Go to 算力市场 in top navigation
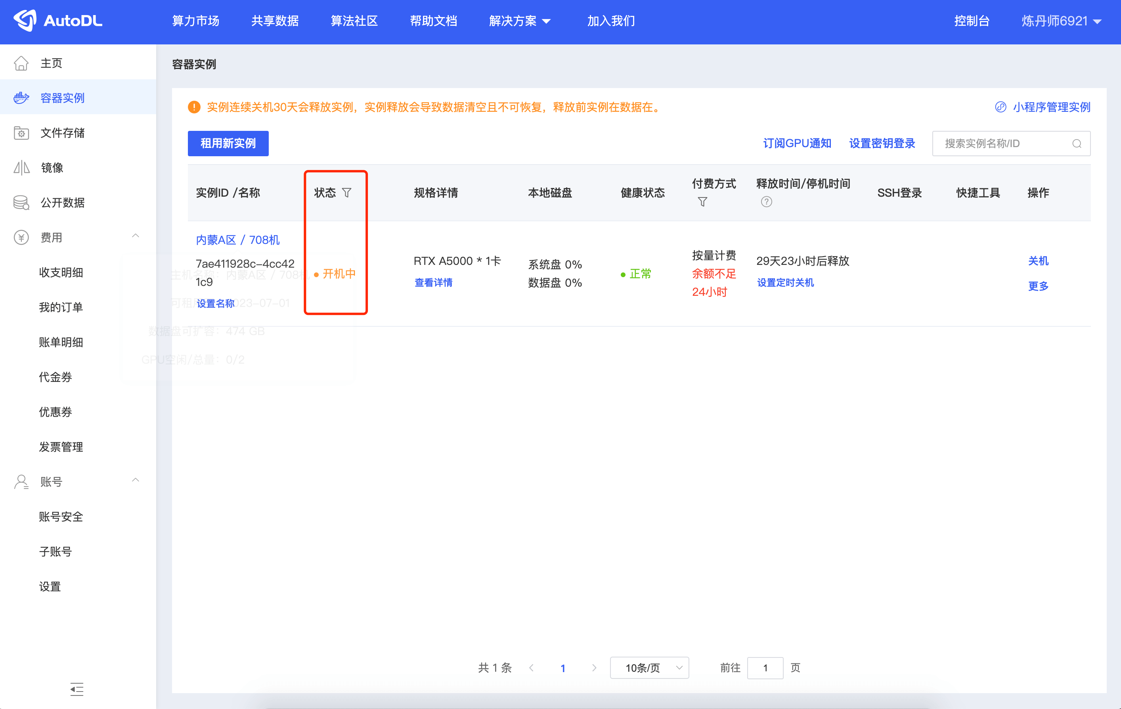The width and height of the screenshot is (1121, 709). (x=195, y=21)
